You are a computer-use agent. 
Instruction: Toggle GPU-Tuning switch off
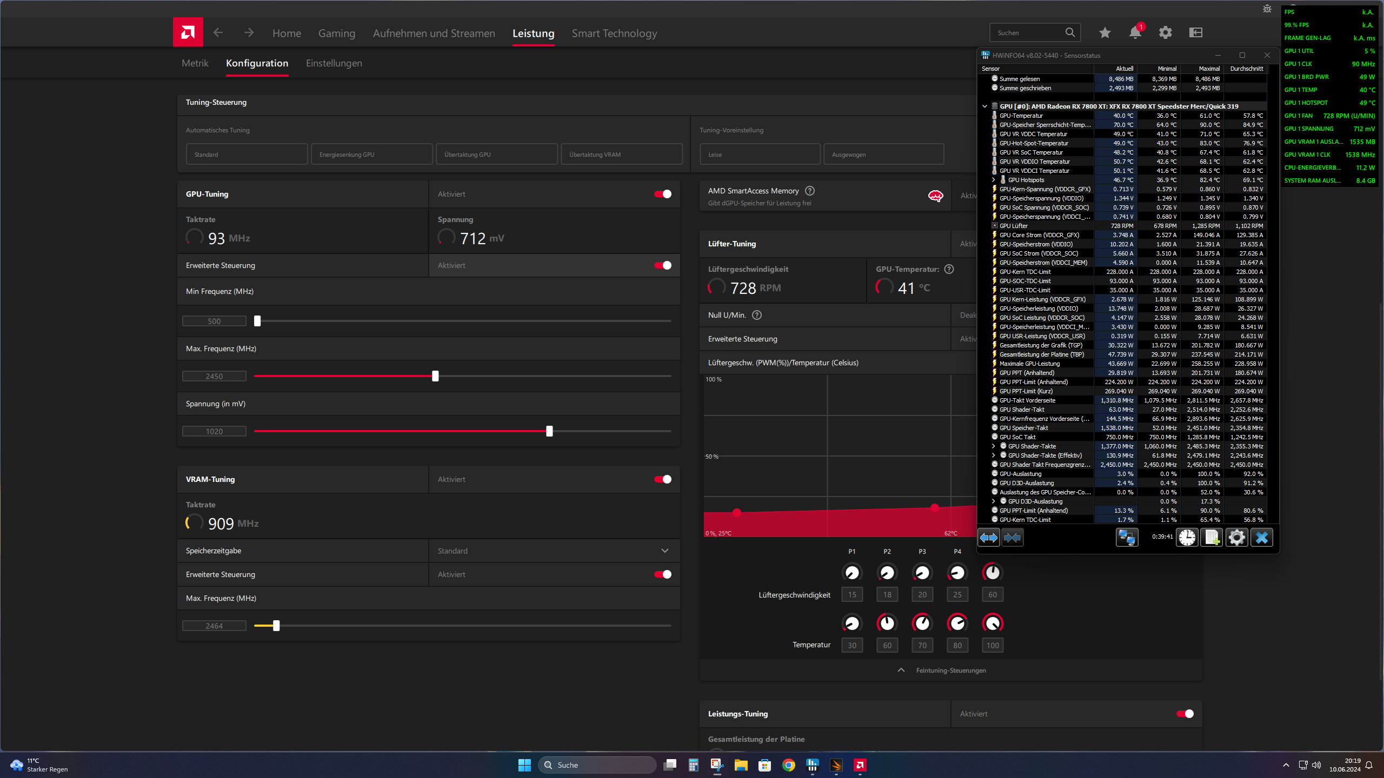[663, 194]
